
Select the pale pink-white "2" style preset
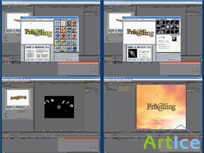coord(63,24)
